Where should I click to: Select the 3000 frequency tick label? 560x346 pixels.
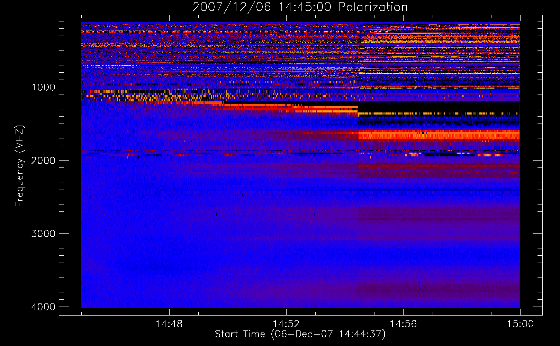(x=43, y=234)
